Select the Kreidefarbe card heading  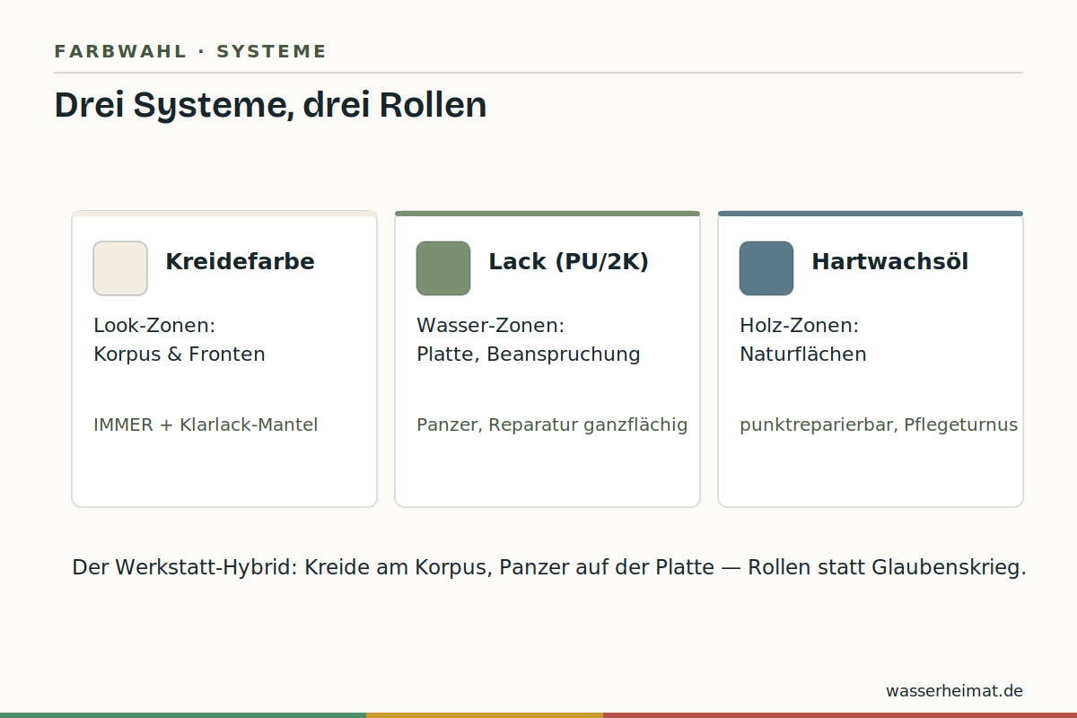tap(240, 262)
